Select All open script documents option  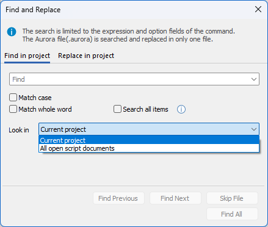point(149,148)
